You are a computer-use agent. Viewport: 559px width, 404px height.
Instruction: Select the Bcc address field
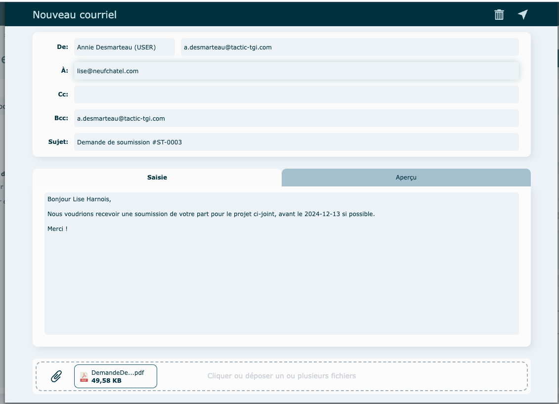pos(296,119)
